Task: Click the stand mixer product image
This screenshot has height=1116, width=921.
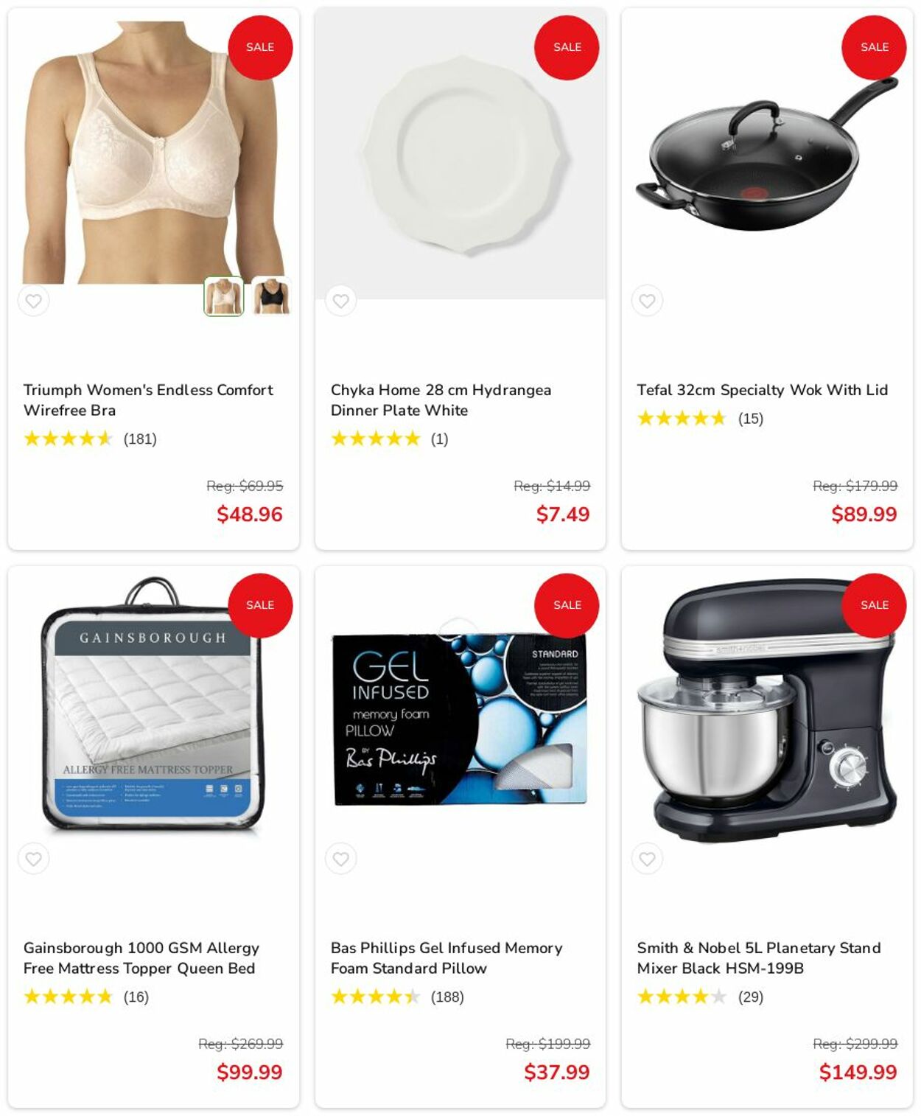Action: (766, 711)
